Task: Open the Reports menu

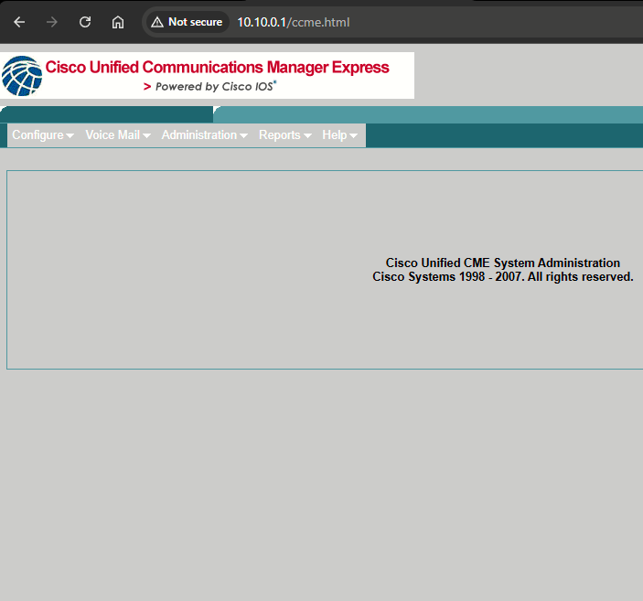Action: coord(285,135)
